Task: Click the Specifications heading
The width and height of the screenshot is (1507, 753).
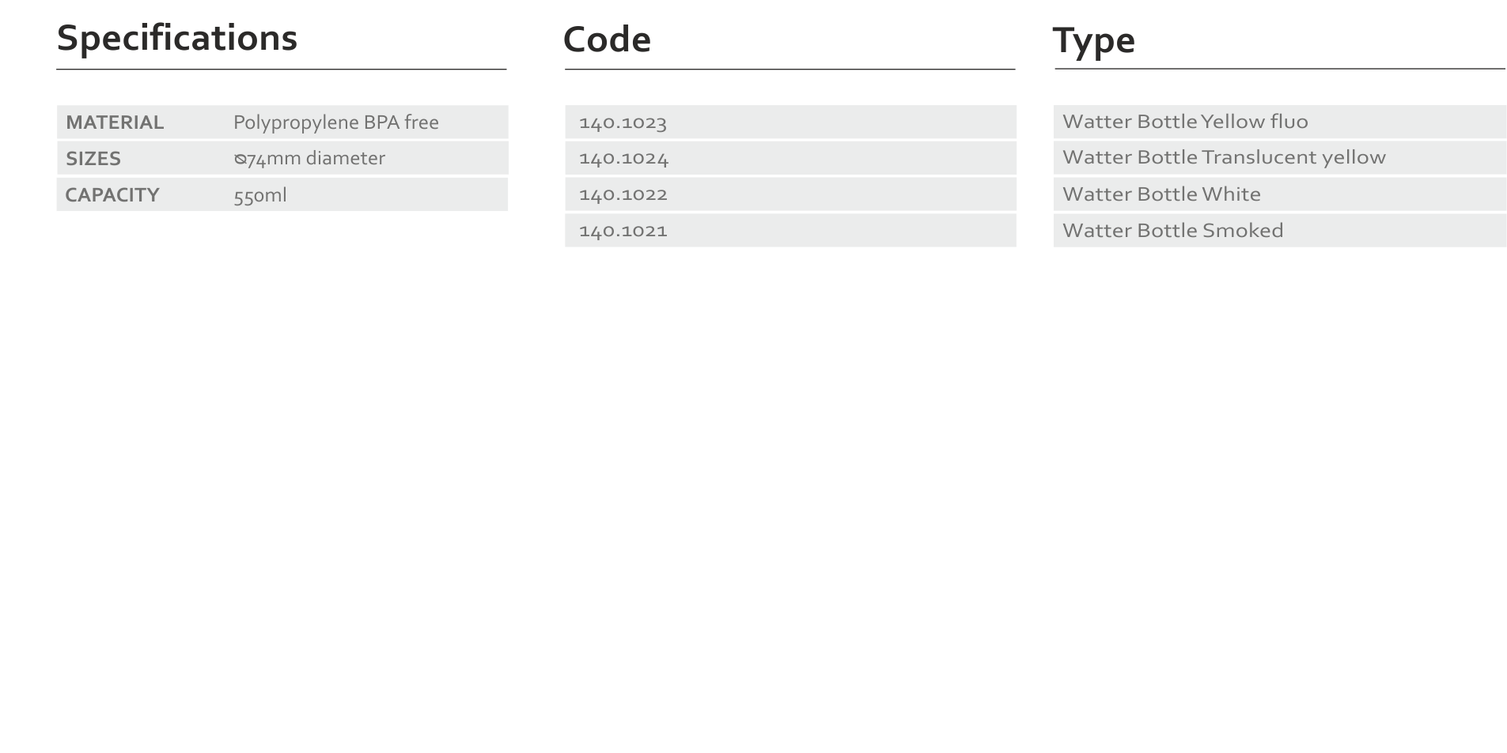Action: pyautogui.click(x=177, y=38)
